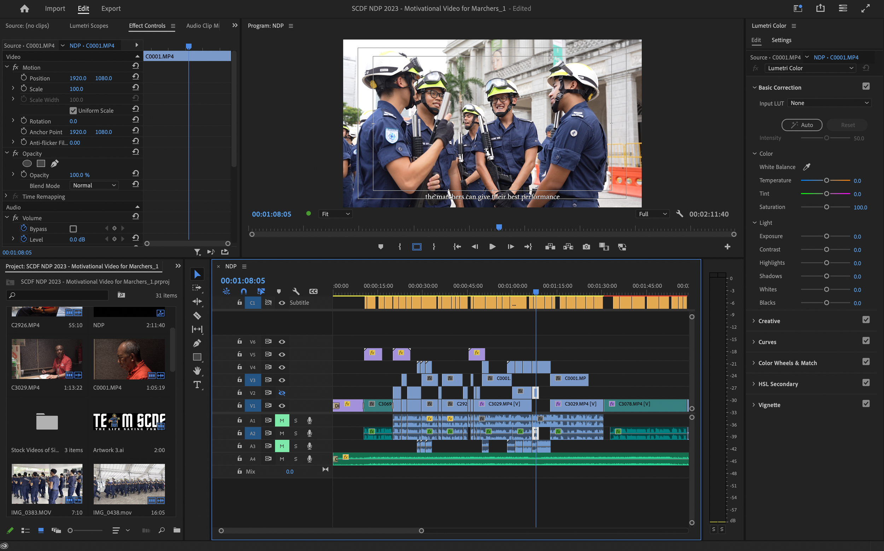
Task: Unmute audio track A3
Action: point(282,446)
